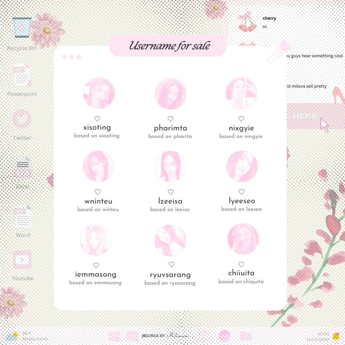Click the heart above pharimta

point(170,119)
